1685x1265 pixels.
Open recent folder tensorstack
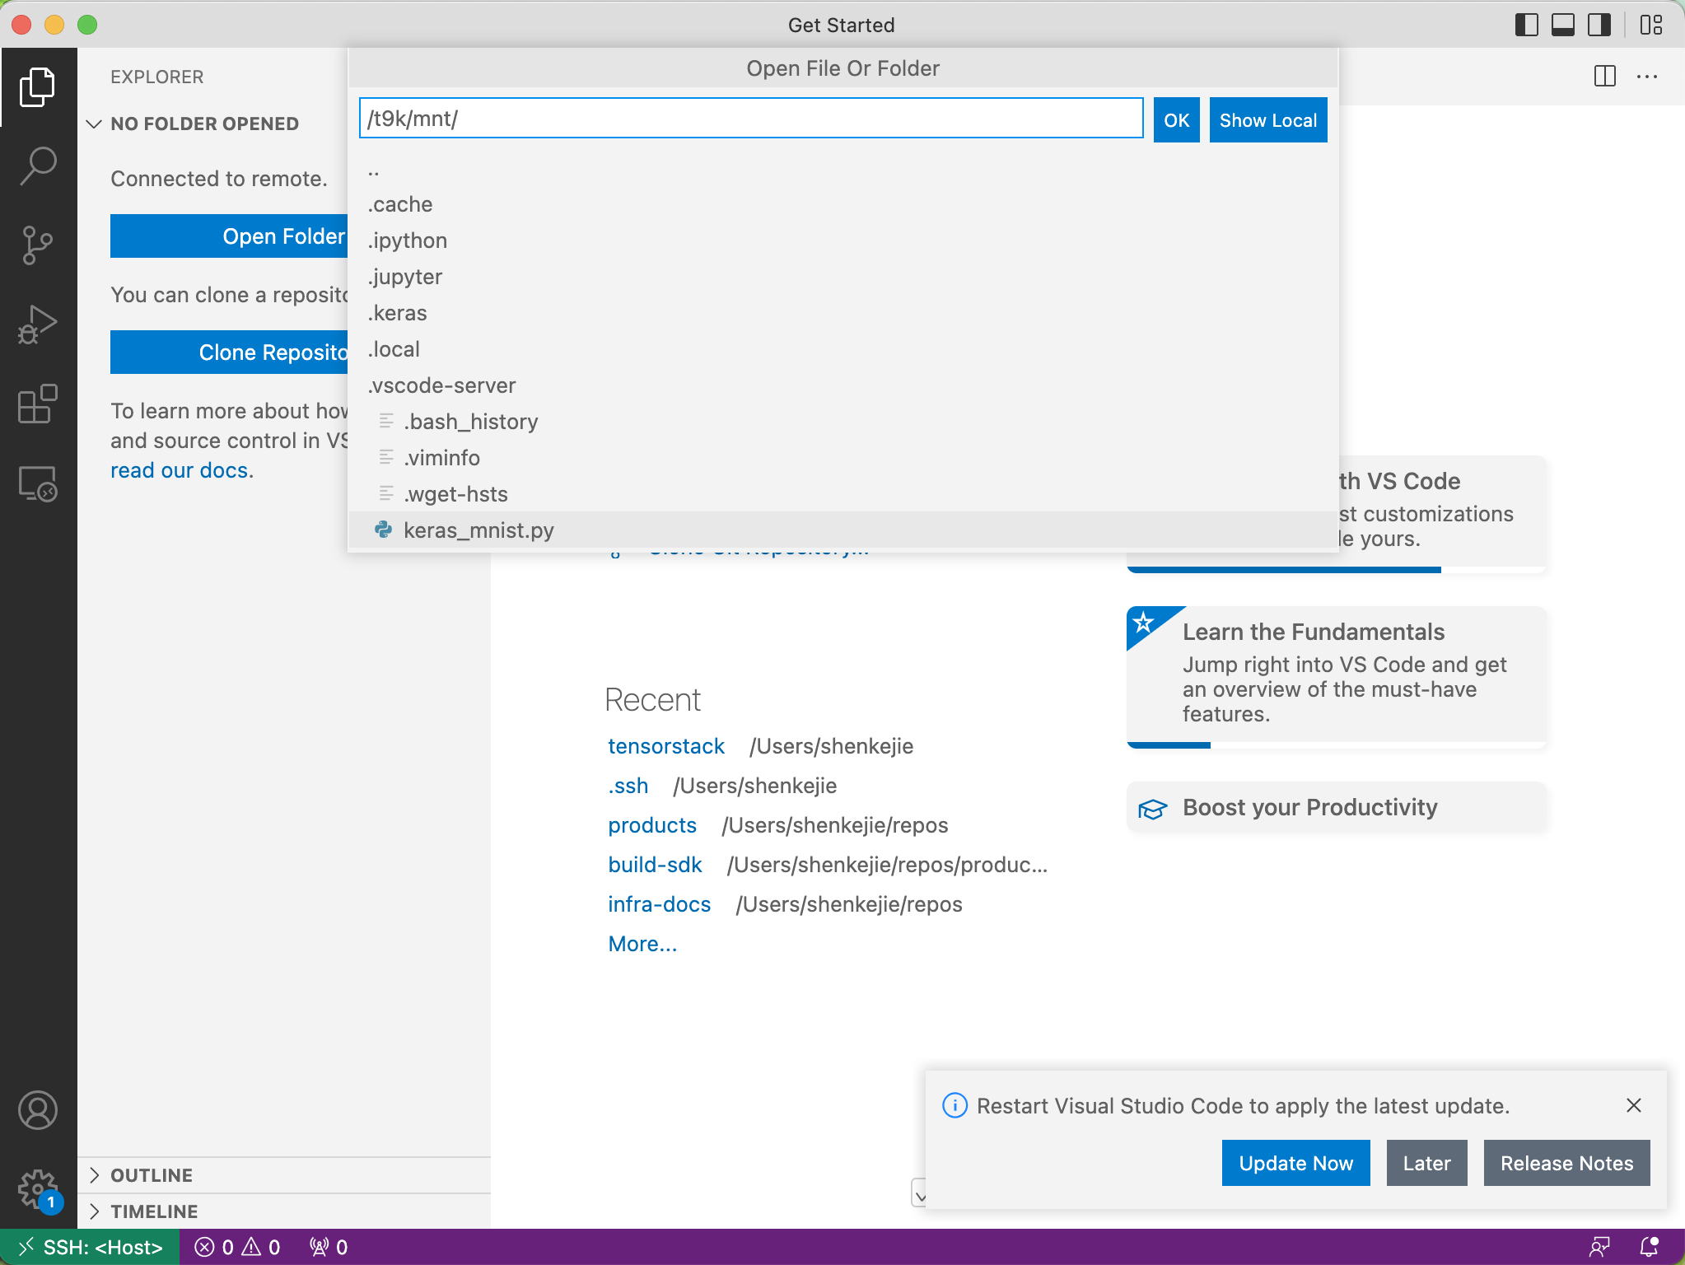pos(665,746)
